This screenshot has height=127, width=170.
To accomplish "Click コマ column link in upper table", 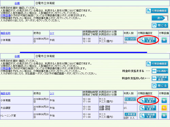I will tap(52, 33).
